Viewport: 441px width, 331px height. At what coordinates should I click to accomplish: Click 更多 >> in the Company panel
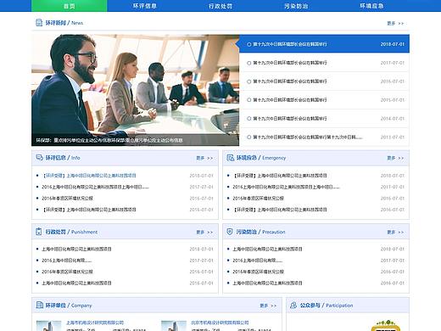[268, 306]
